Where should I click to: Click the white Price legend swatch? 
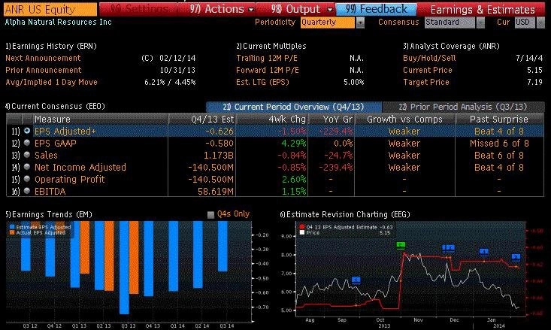tap(302, 232)
